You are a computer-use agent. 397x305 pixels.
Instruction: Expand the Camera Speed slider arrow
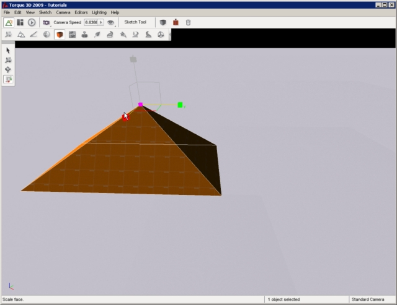point(101,22)
